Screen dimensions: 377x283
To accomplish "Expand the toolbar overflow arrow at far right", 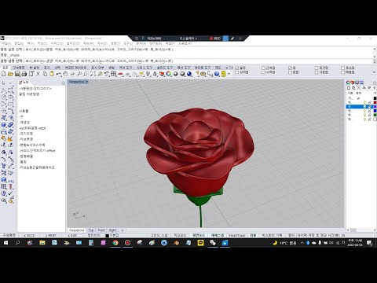I will [x=374, y=72].
